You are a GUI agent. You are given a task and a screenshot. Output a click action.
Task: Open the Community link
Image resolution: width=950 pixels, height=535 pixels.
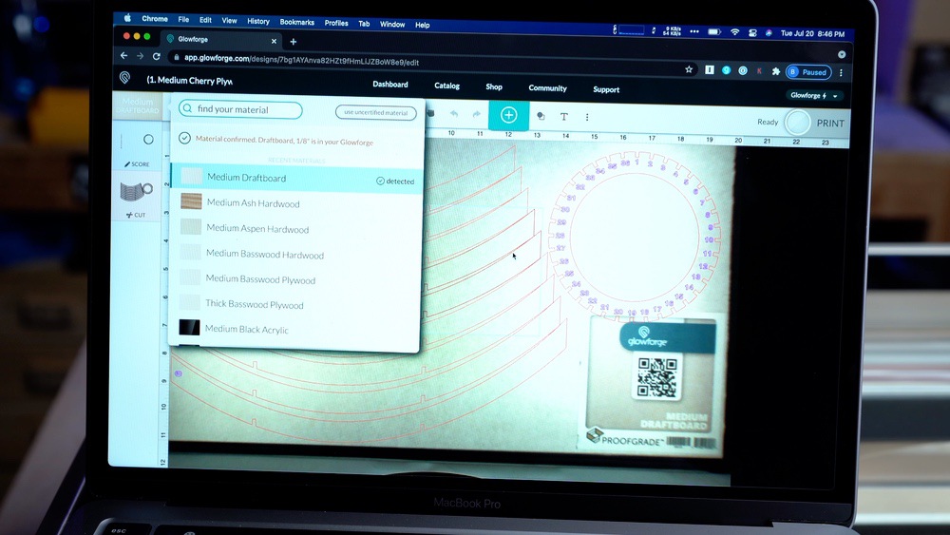548,88
